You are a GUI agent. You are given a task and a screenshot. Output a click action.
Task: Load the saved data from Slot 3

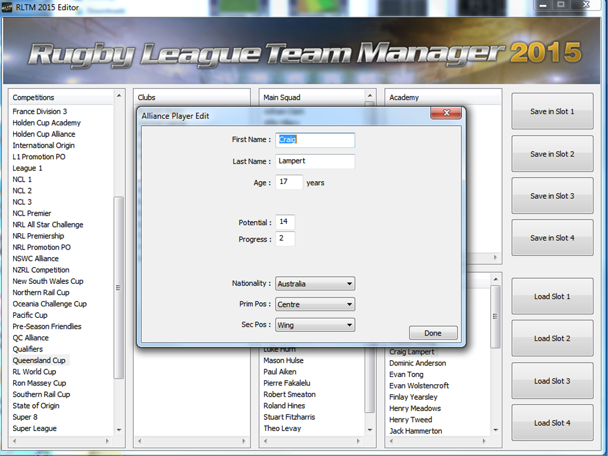coord(552,380)
